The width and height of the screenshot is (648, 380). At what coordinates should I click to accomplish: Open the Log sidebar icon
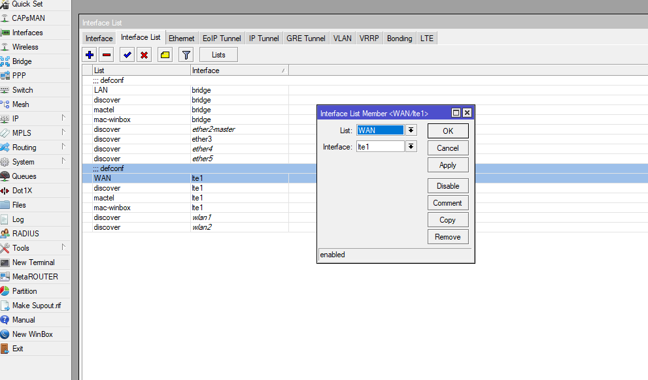click(x=5, y=219)
